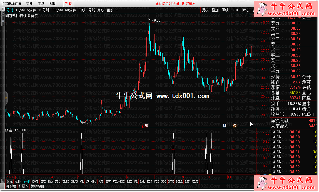Screen dimensions: 319x192
Task: Select the 30分钟 period
Action: [57, 10]
